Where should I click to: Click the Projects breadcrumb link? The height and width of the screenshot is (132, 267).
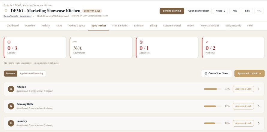(x=8, y=5)
